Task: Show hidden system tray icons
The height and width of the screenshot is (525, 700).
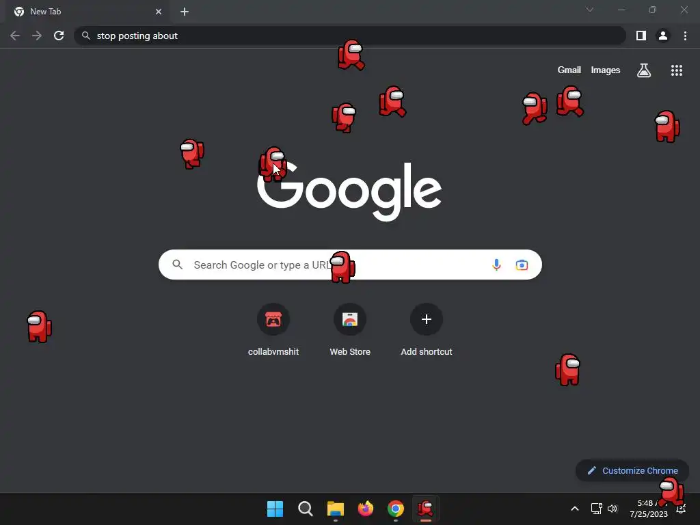Action: pos(575,509)
